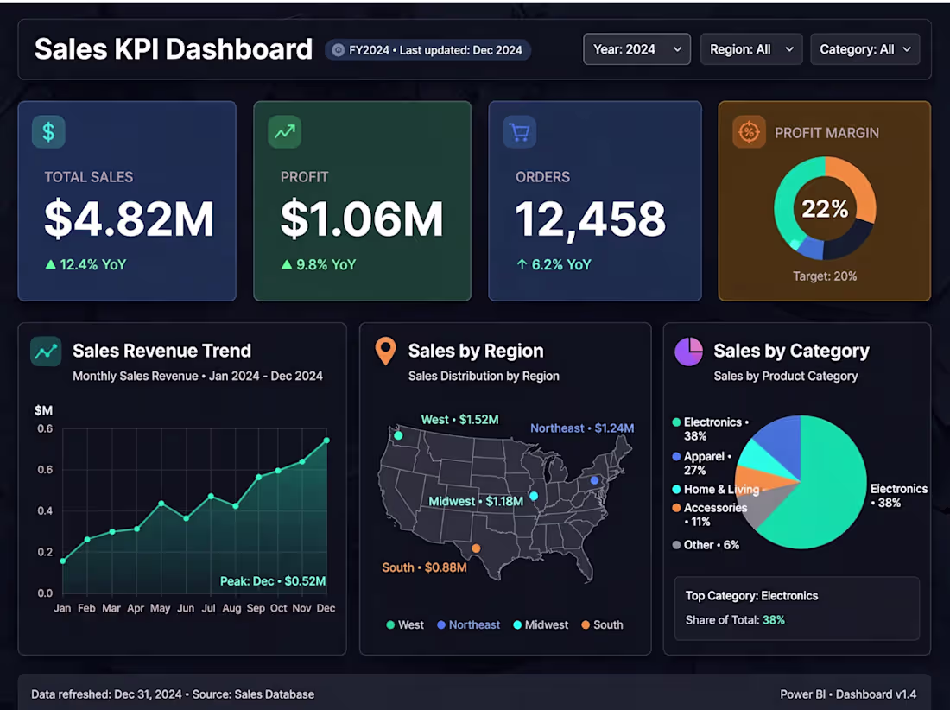950x710 pixels.
Task: Toggle West series in map legend
Action: point(405,624)
